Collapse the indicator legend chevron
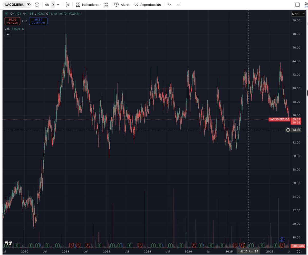The width and height of the screenshot is (308, 255). (8, 34)
